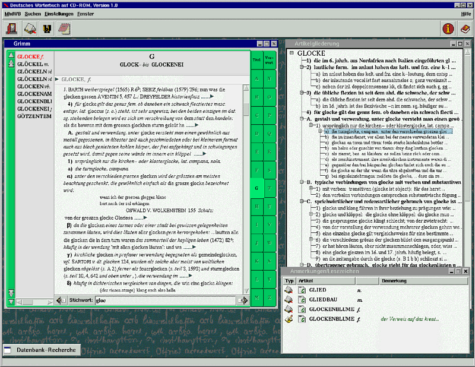
Task: Collapse the '3) die übliche flexion' tree node
Action: click(x=302, y=93)
